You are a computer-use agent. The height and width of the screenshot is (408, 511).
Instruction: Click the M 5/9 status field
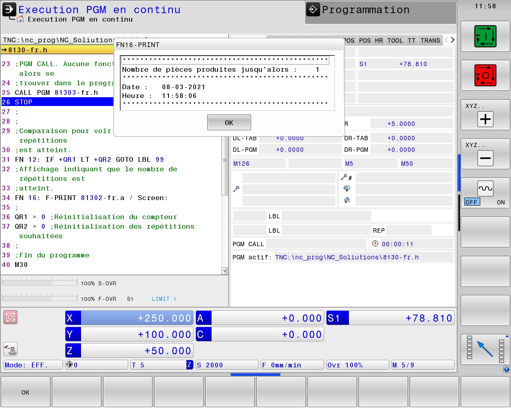[x=423, y=365]
